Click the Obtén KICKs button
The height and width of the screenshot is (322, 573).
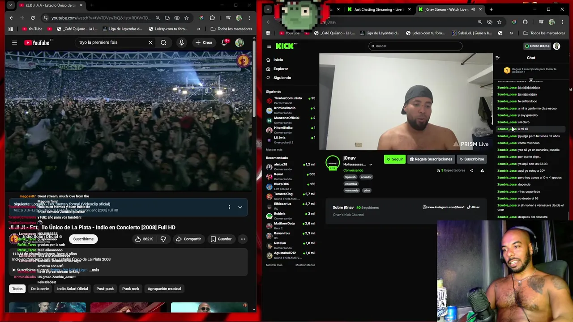(x=537, y=46)
